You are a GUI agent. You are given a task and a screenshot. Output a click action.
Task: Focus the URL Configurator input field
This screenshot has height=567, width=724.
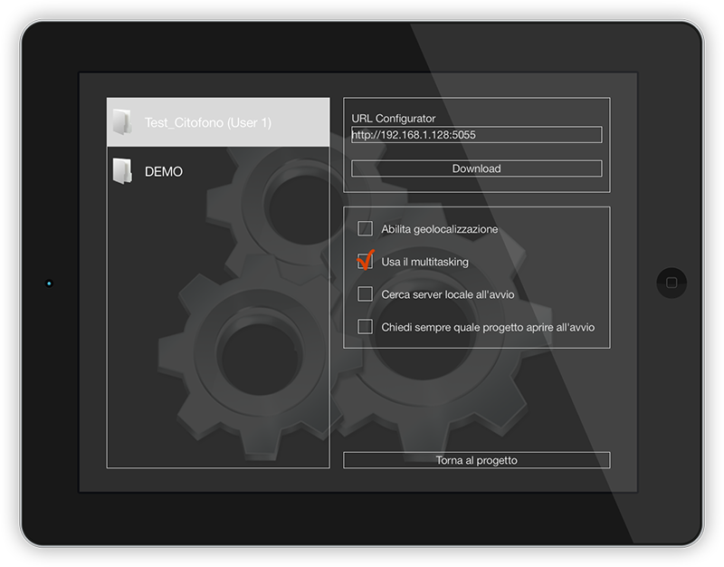[477, 135]
